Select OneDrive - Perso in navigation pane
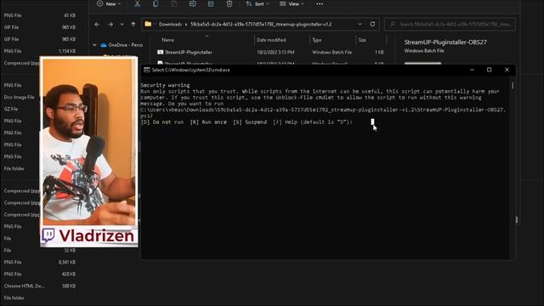544x306 pixels. pos(125,45)
